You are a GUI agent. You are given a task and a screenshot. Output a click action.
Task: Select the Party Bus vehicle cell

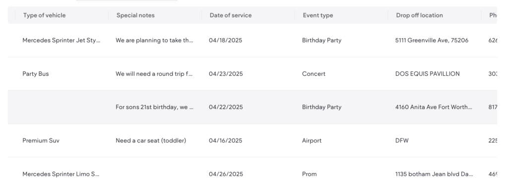coord(36,74)
